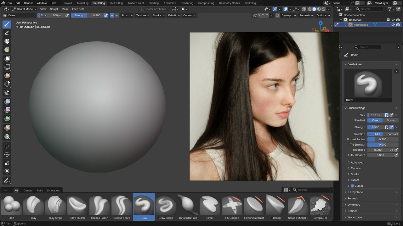The height and width of the screenshot is (226, 403).
Task: Select the Clay Strips brush
Action: (x=55, y=207)
